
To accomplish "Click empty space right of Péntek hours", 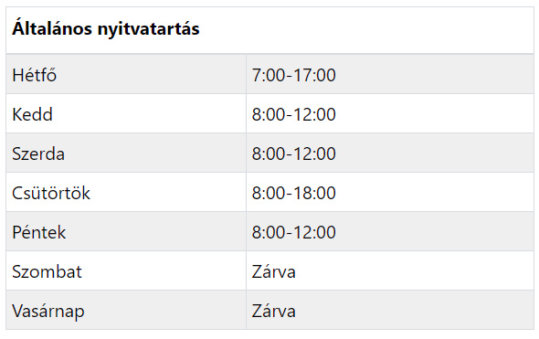I will pyautogui.click(x=435, y=231).
